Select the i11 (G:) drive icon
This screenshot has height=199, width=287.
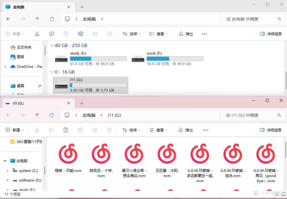[x=61, y=85]
